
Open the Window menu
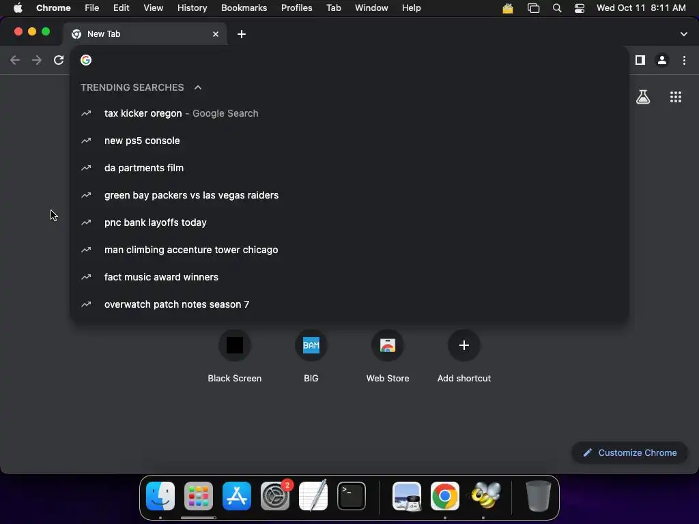click(x=371, y=8)
